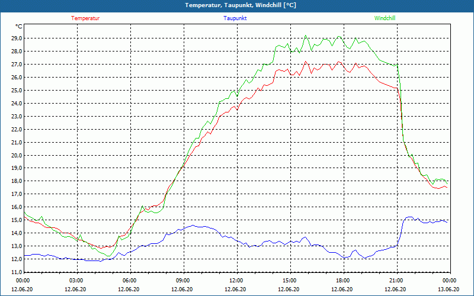This screenshot has height=296, width=474.
Task: Click the 13.06.20 date label
Action: (x=449, y=289)
